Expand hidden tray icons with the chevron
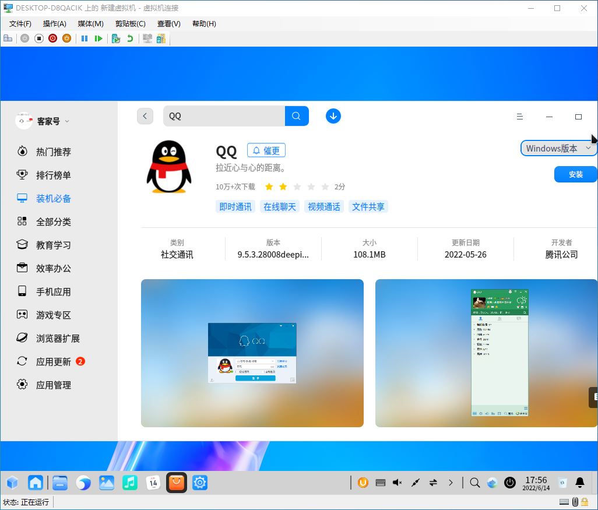The width and height of the screenshot is (598, 510). 451,483
